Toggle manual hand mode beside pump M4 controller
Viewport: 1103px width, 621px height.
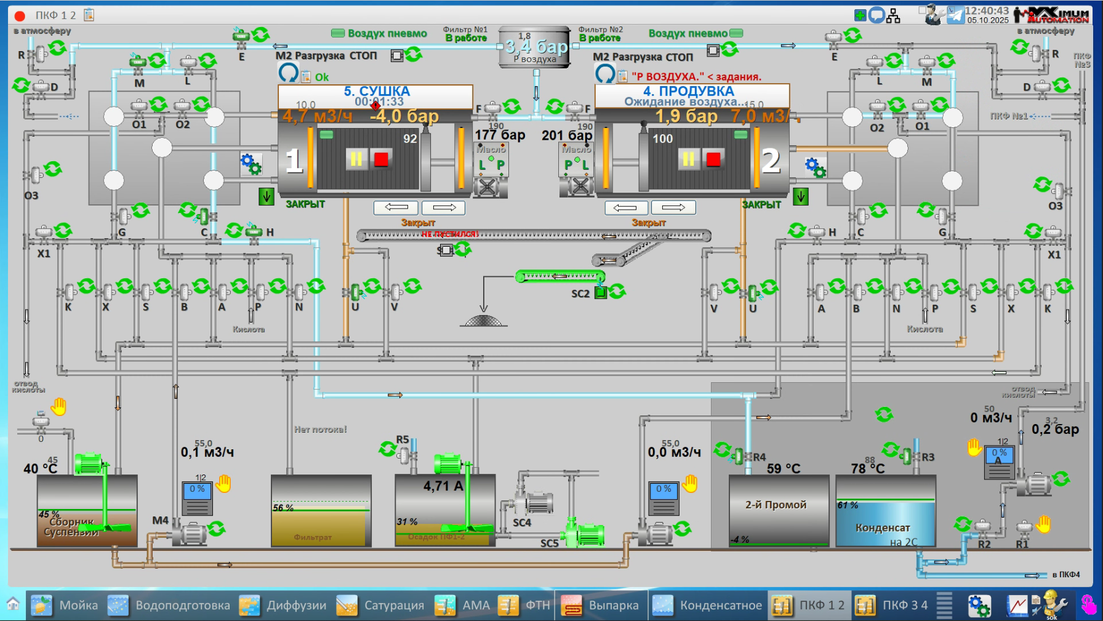(223, 484)
